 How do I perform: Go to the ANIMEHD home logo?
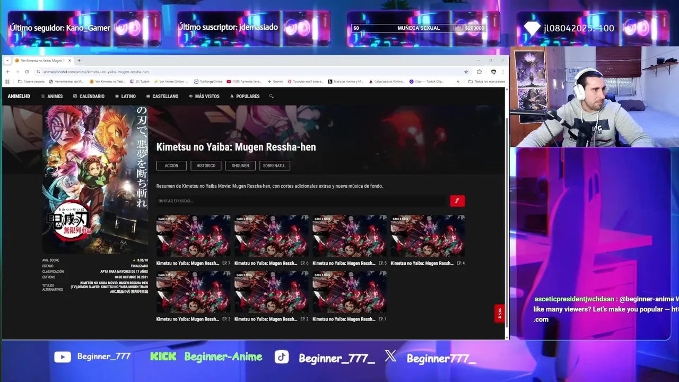(x=19, y=97)
